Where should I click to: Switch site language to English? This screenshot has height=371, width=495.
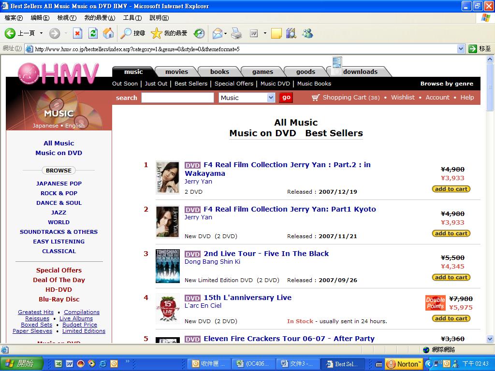[75, 126]
